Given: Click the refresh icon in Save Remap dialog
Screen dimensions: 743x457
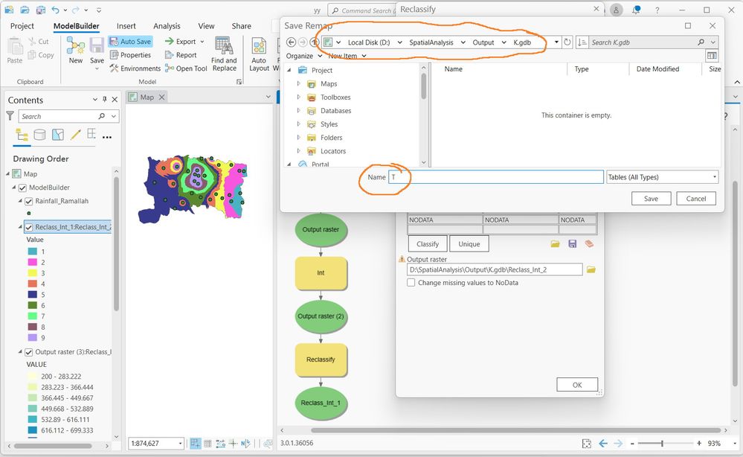Looking at the screenshot, I should pos(567,42).
